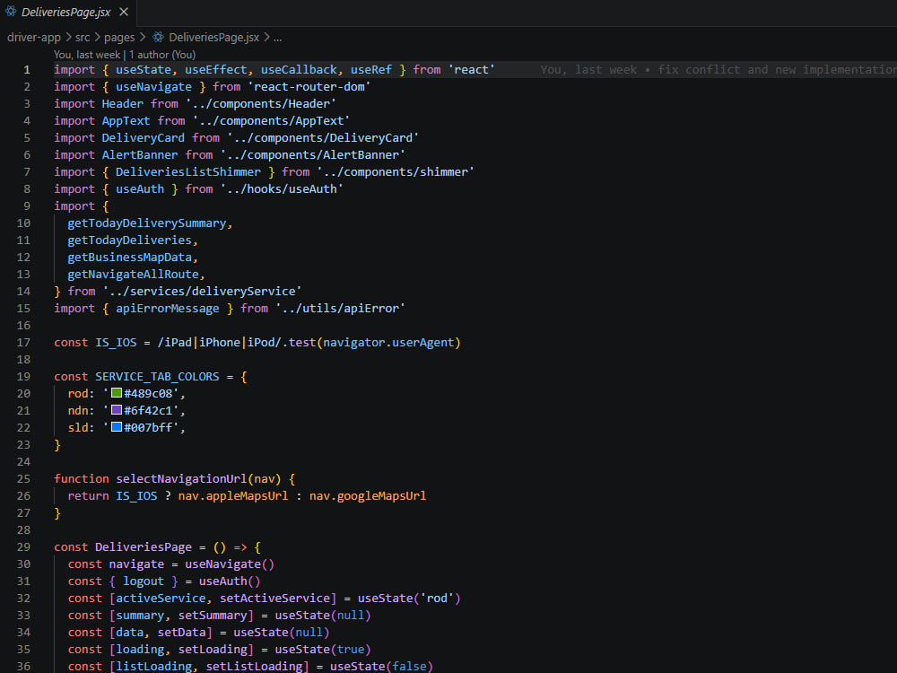This screenshot has height=673, width=897.
Task: Click 'navigator.userAgent' expression
Action: [388, 343]
